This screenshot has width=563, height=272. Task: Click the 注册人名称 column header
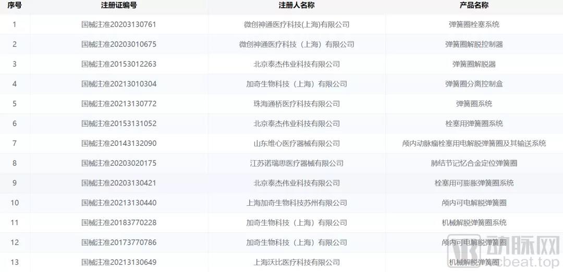(297, 5)
